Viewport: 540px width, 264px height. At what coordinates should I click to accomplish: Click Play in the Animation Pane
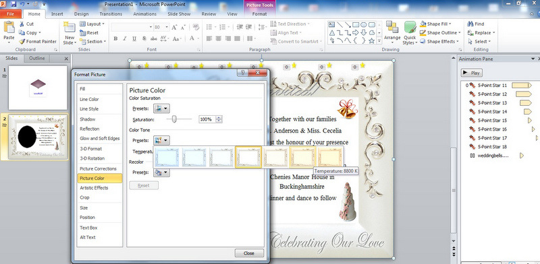(471, 73)
